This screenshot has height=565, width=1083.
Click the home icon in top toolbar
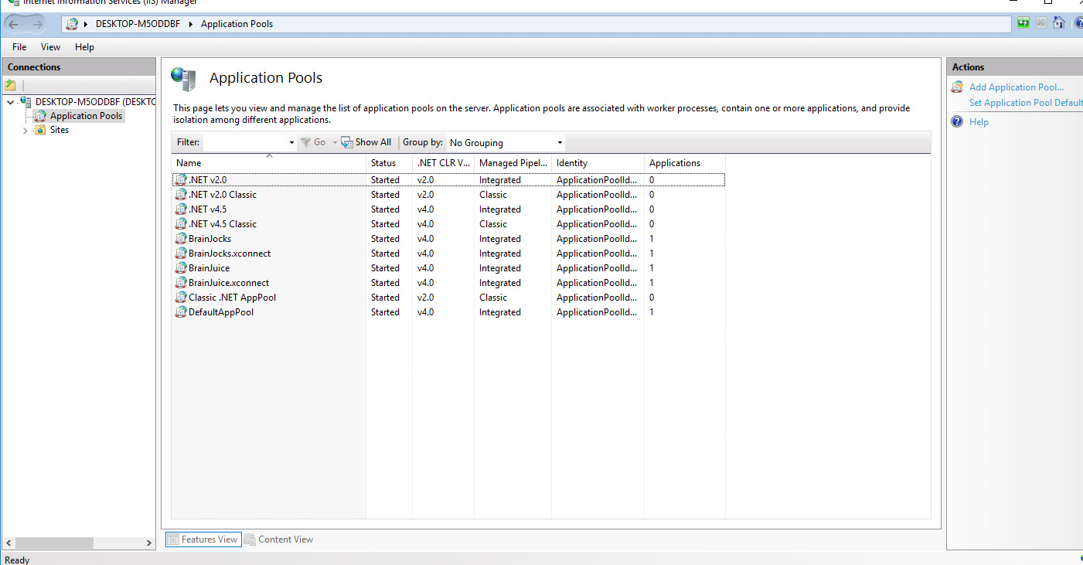(1059, 23)
